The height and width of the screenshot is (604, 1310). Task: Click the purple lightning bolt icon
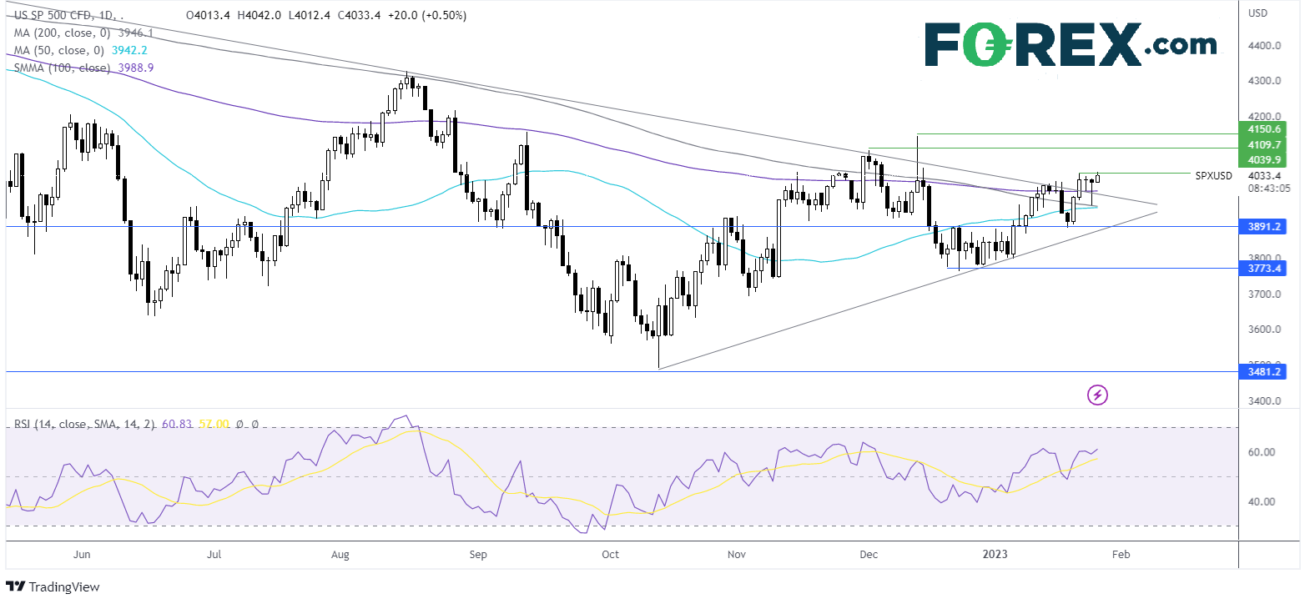[x=1097, y=395]
